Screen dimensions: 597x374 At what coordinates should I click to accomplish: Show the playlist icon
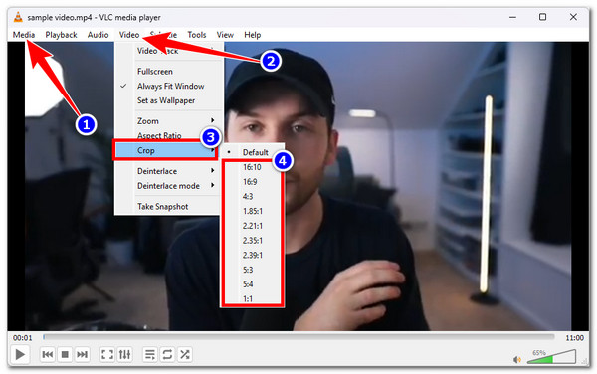tap(150, 354)
